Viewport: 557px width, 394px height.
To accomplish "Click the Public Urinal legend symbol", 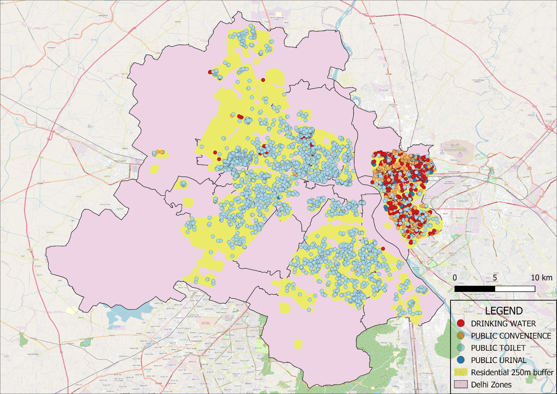I will coord(461,360).
